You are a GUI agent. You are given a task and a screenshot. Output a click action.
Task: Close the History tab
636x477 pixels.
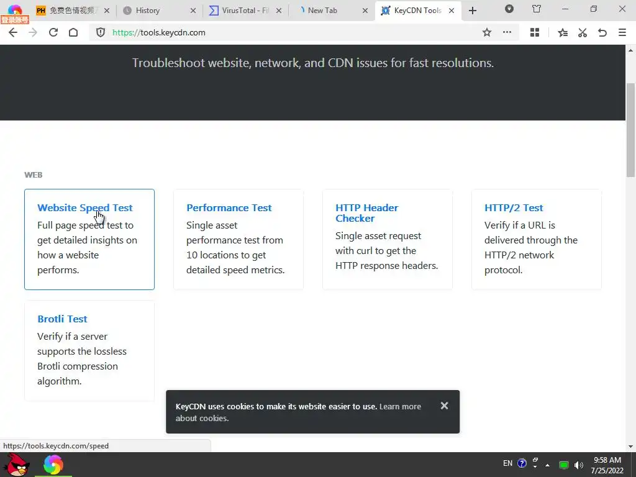[x=193, y=11]
